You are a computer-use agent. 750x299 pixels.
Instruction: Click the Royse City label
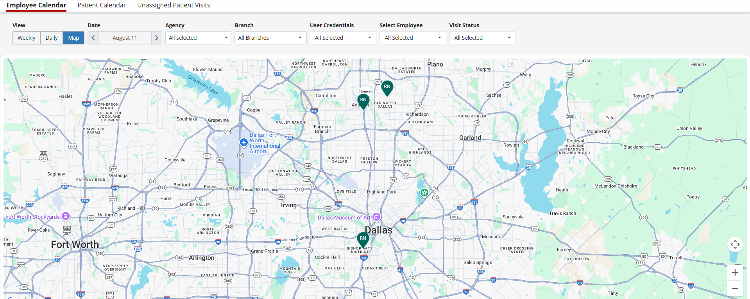pos(643,96)
